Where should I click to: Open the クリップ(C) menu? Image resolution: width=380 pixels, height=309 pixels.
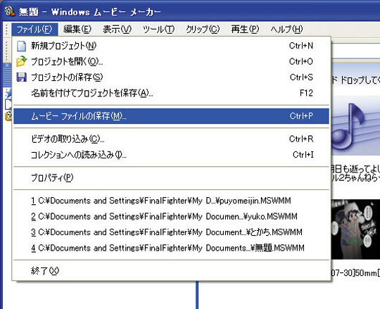(x=203, y=30)
